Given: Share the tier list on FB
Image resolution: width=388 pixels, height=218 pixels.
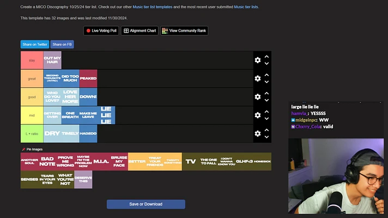Looking at the screenshot, I should (x=62, y=44).
